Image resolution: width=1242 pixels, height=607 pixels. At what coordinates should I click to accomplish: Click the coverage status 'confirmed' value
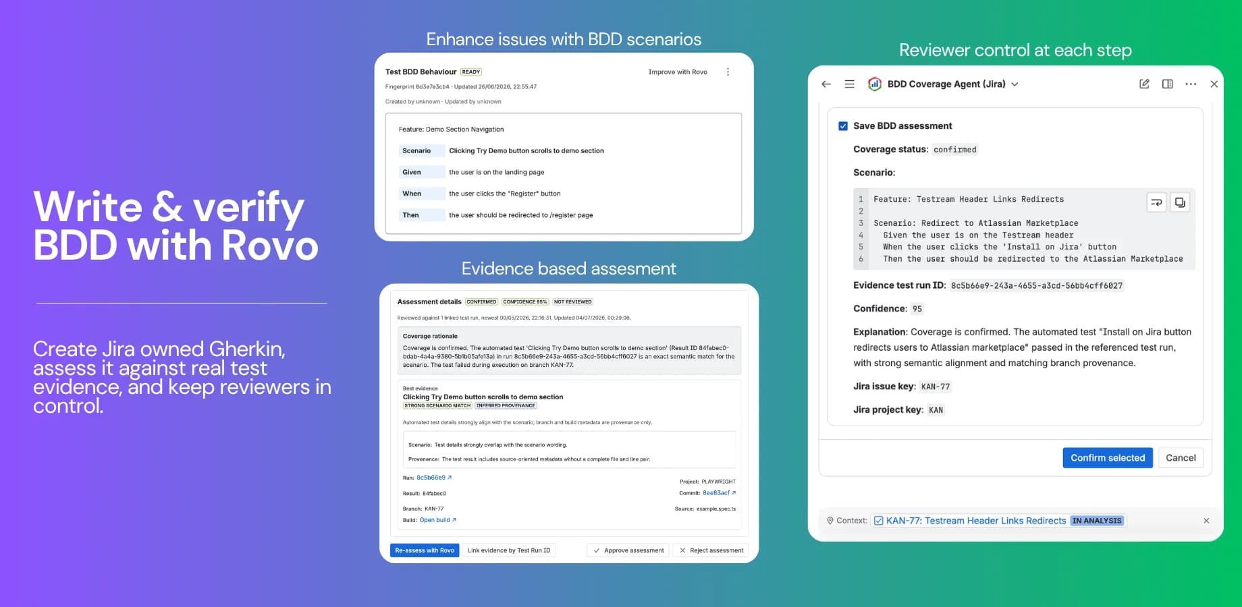pyautogui.click(x=954, y=150)
